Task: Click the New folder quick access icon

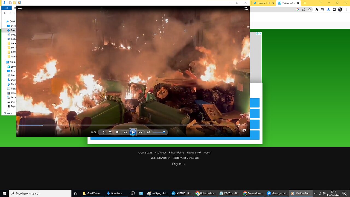Action: click(x=14, y=3)
